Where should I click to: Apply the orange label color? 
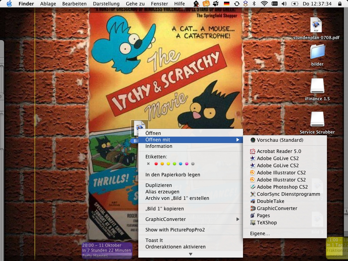click(162, 164)
